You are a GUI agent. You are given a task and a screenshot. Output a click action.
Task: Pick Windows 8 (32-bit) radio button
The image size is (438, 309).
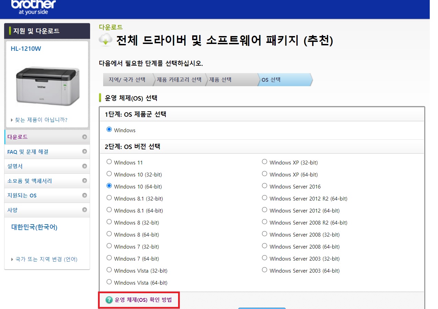tap(109, 222)
